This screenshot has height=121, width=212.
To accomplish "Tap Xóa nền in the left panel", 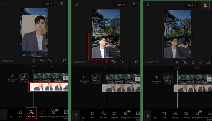I will [31, 113].
